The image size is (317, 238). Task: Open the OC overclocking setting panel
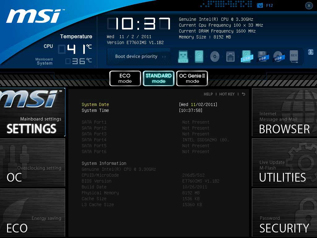33,162
